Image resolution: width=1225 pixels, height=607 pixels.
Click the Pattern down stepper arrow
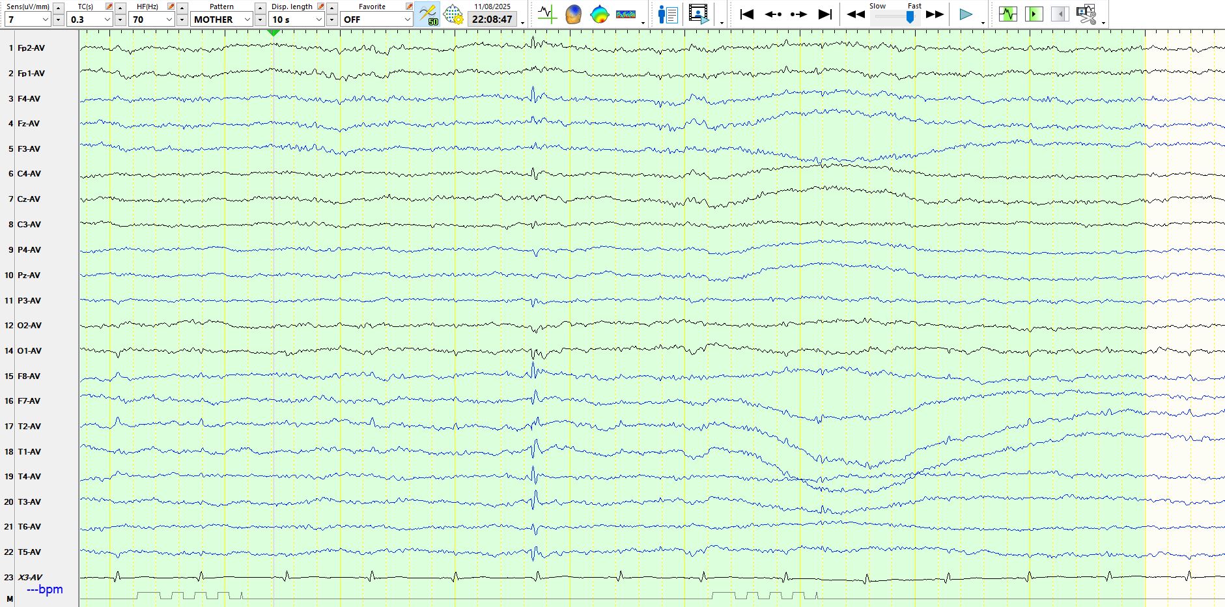pos(260,20)
